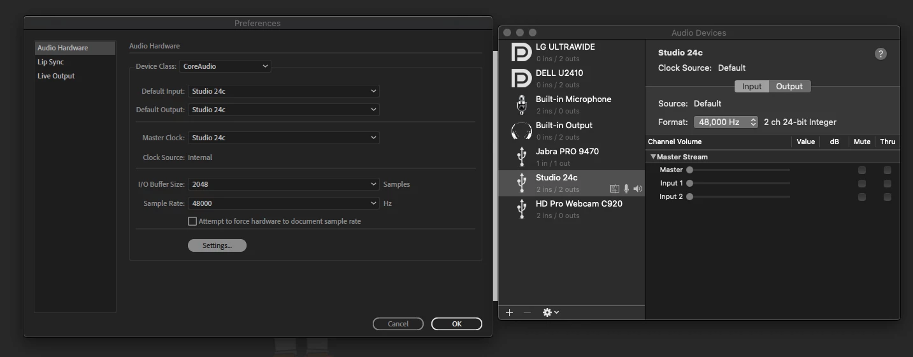Open the Default Output dropdown

tap(284, 110)
